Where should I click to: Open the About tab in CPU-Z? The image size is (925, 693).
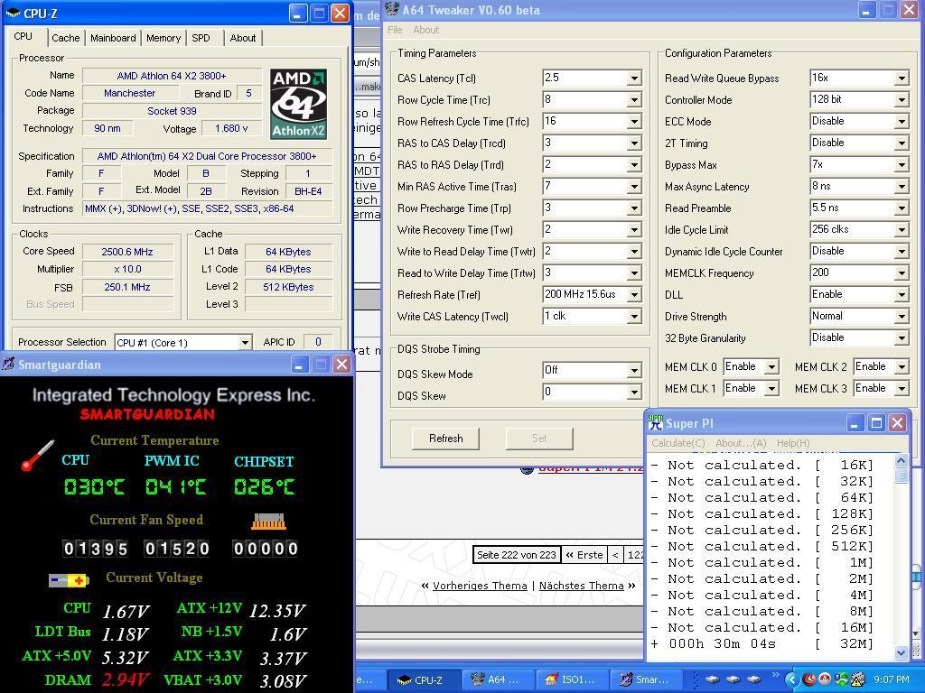point(242,38)
